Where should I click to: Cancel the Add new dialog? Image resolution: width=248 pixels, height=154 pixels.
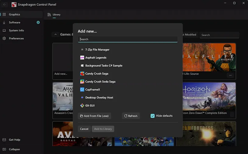point(84,129)
